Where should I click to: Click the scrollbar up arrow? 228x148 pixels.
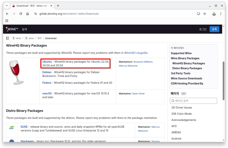pyautogui.click(x=224, y=26)
